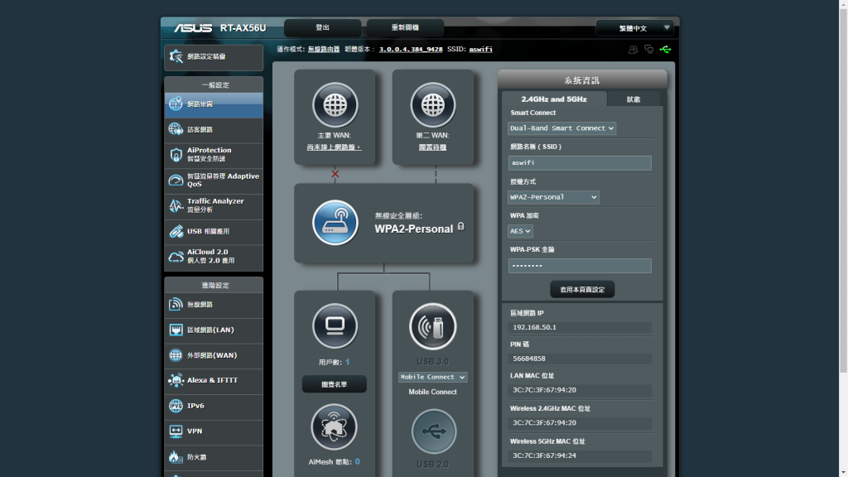Screen dimensions: 848x477
Task: Select the Network Map sidebar icon
Action: tap(176, 104)
